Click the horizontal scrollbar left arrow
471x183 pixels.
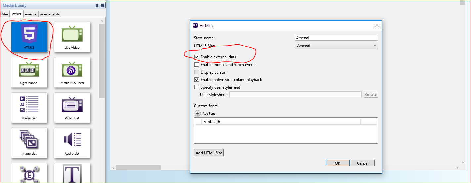tap(113, 168)
